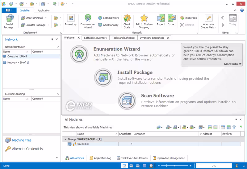Collapse the Network Browser section
The image size is (247, 169).
click(x=58, y=47)
